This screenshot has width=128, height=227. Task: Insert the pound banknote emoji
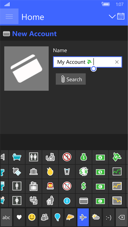(100, 201)
